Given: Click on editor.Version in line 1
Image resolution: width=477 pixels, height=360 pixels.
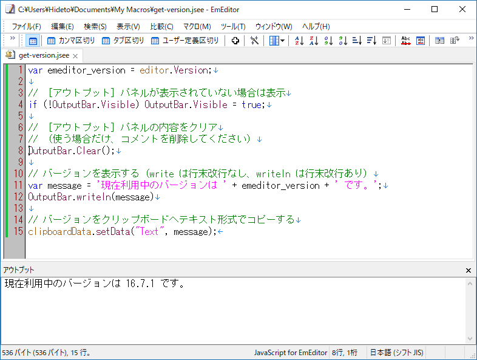Looking at the screenshot, I should pos(175,70).
